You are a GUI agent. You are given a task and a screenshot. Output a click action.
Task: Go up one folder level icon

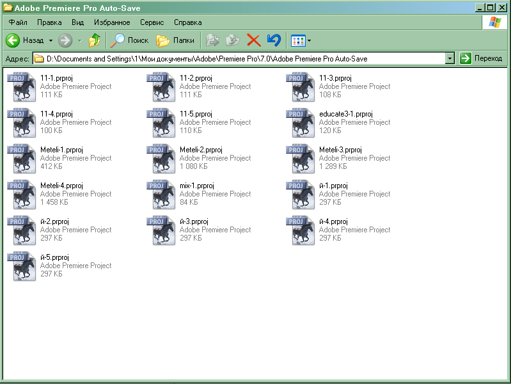(x=95, y=40)
